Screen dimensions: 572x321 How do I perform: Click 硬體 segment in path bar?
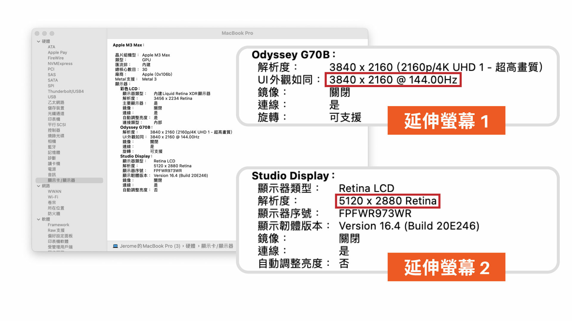[190, 246]
